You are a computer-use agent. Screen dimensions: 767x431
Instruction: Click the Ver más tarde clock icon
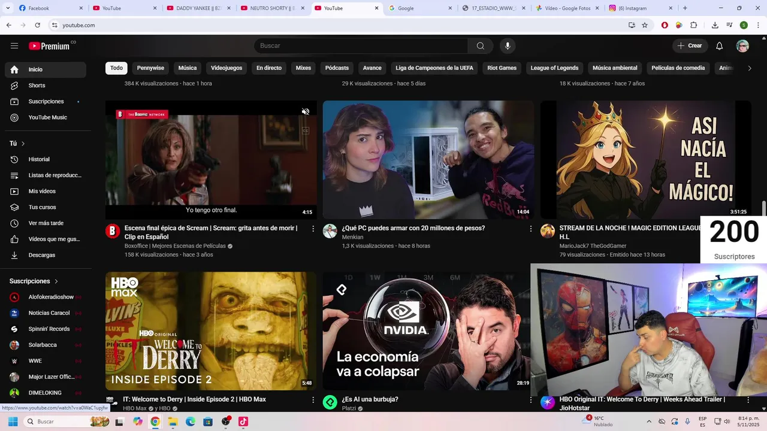click(x=14, y=223)
